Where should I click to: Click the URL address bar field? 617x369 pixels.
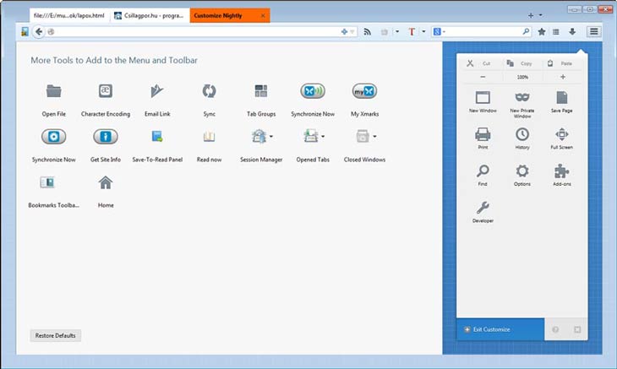(194, 32)
